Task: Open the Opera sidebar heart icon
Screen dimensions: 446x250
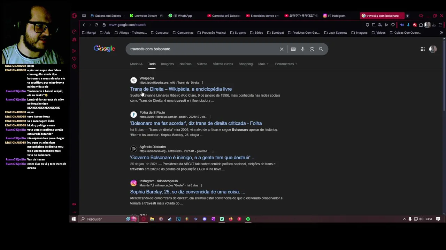Action: 74,59
